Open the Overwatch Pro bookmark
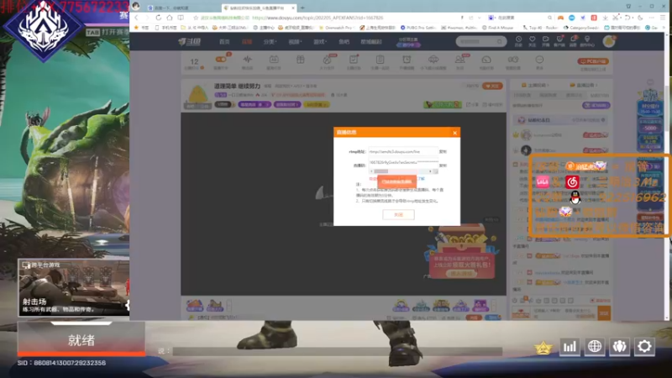 338,28
